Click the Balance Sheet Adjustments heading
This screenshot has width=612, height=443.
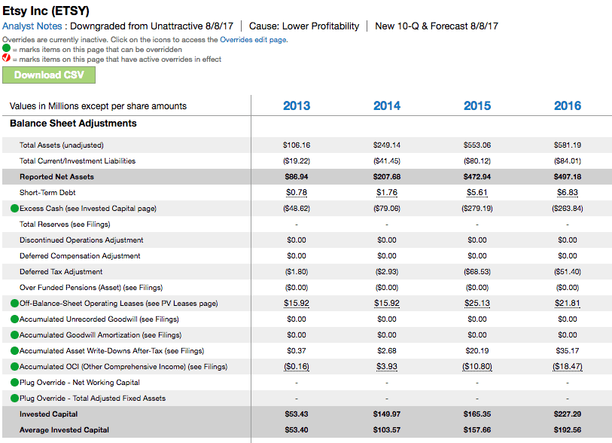(73, 124)
